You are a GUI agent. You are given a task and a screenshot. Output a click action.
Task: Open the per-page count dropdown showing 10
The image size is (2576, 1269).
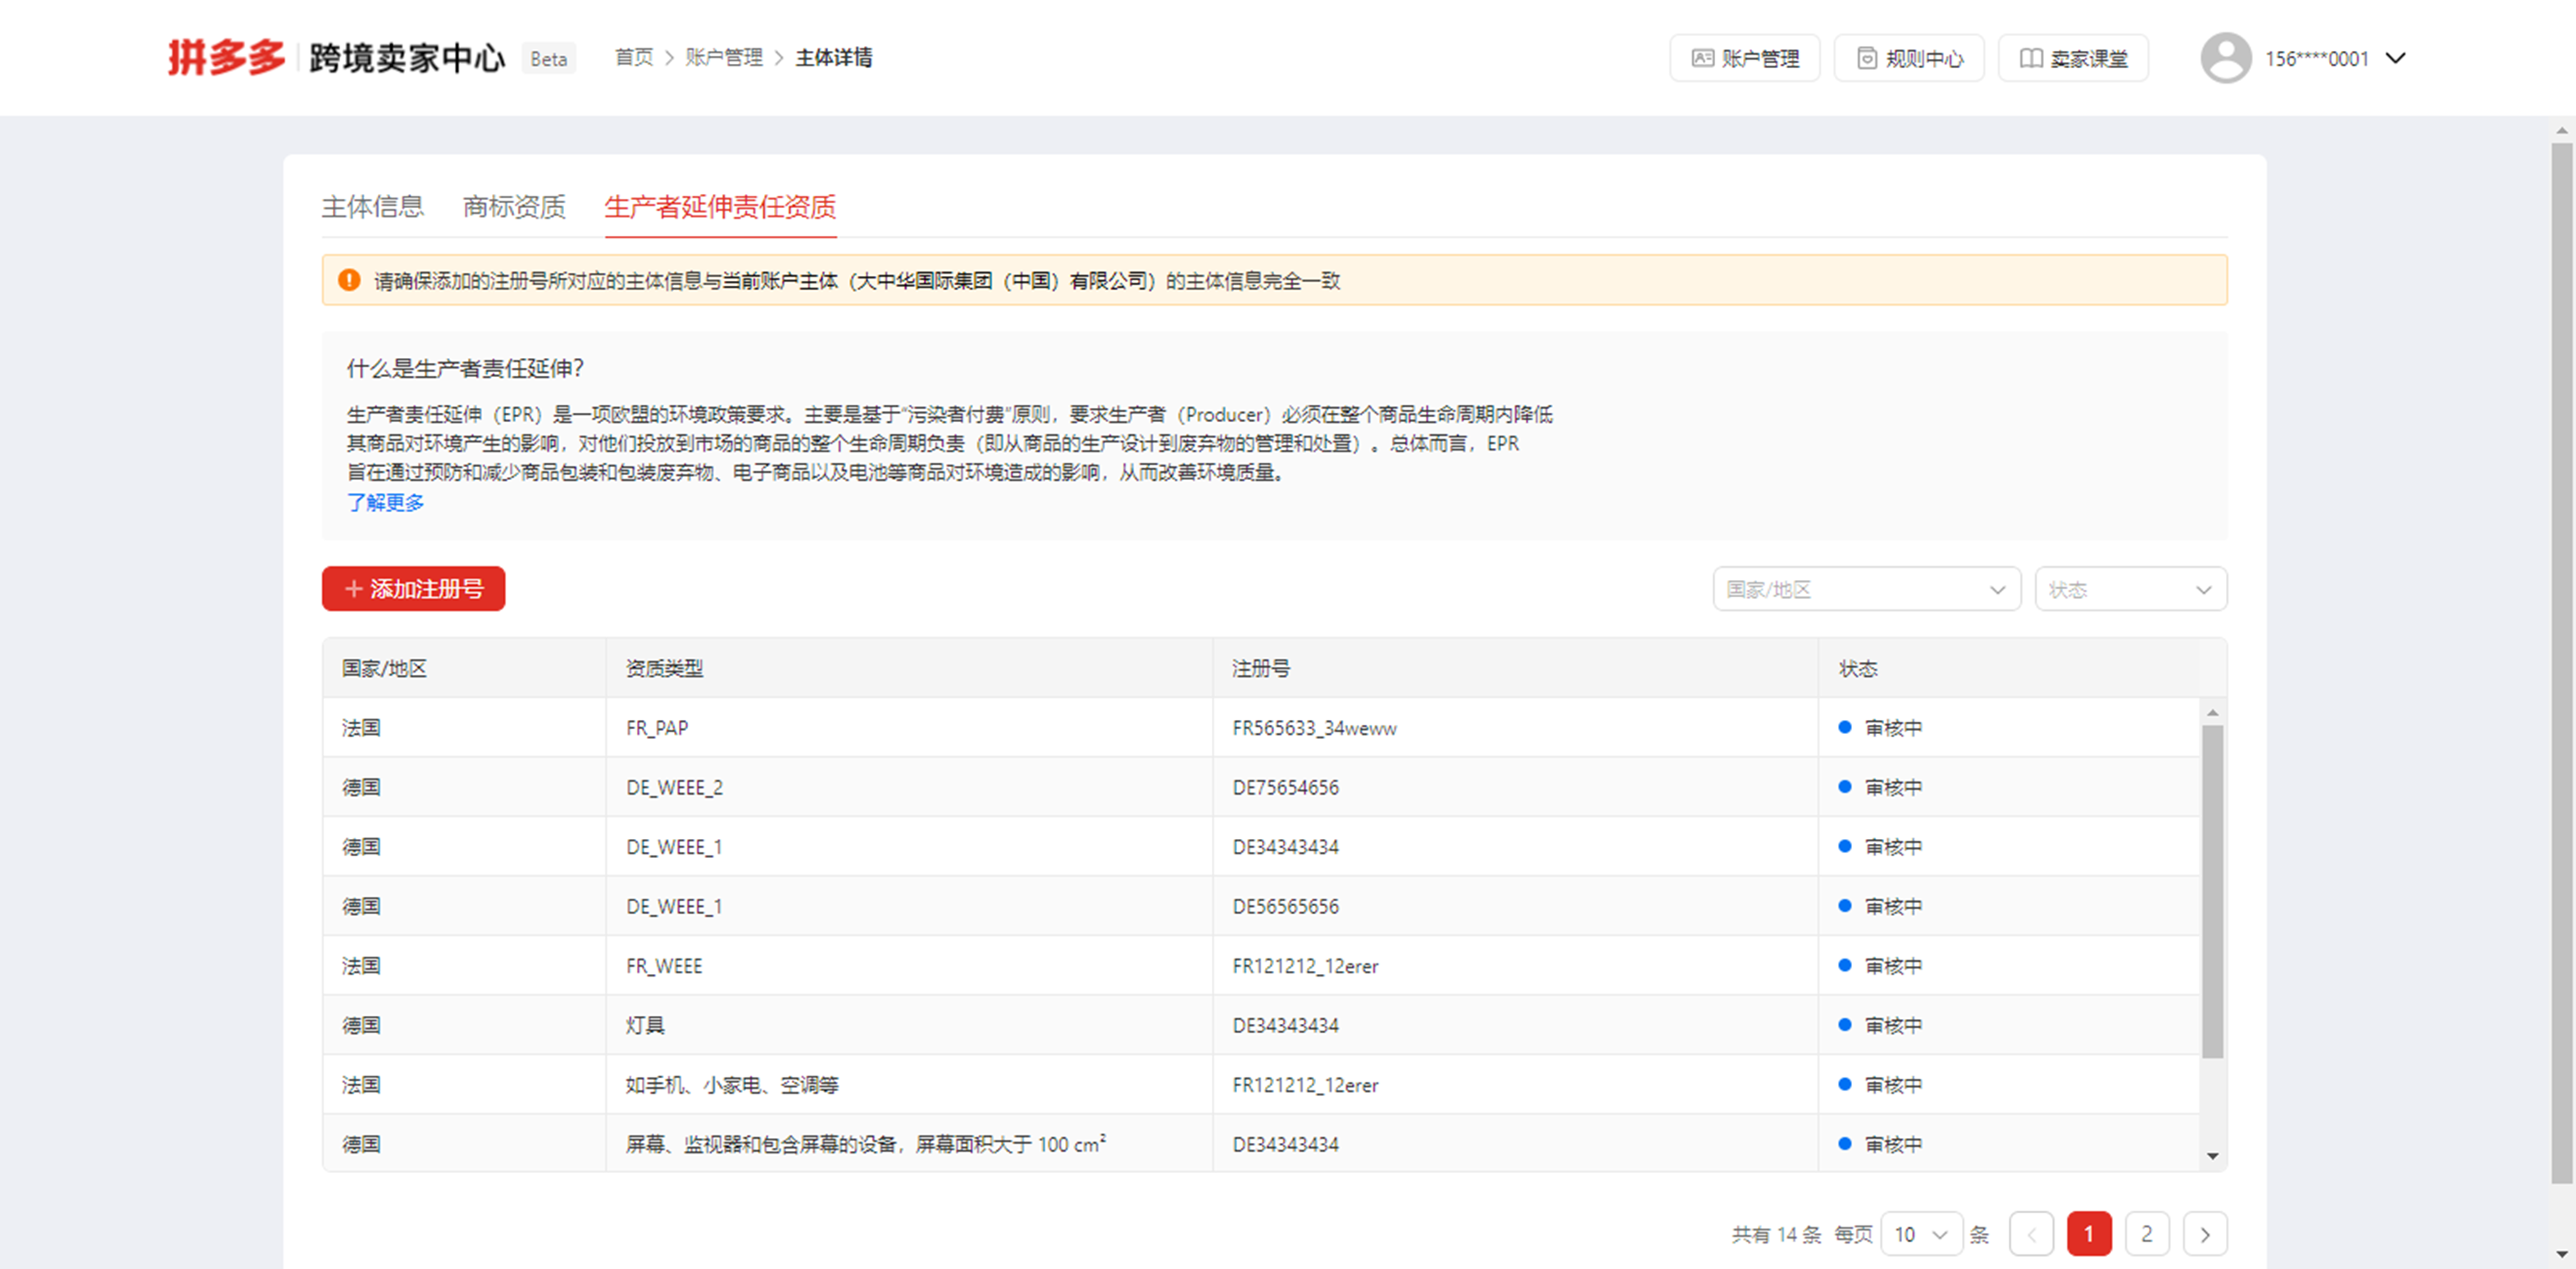(x=1920, y=1234)
